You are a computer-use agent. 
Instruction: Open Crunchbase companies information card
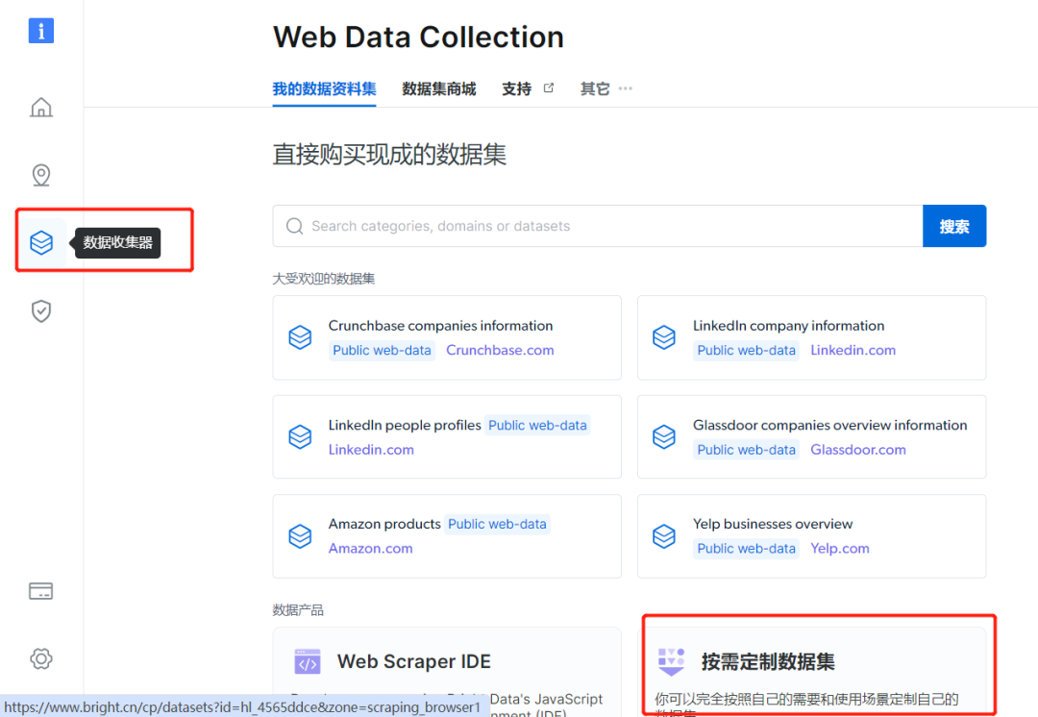pos(447,337)
